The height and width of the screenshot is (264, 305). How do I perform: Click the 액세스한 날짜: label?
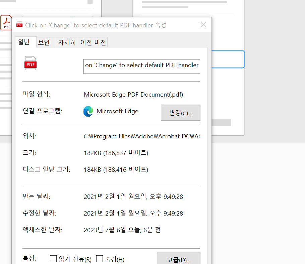click(x=43, y=230)
